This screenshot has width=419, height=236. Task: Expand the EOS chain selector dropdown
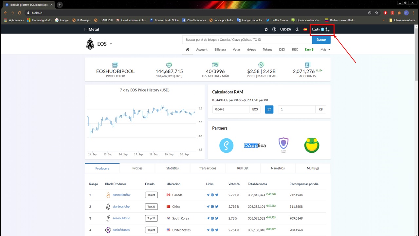click(111, 44)
